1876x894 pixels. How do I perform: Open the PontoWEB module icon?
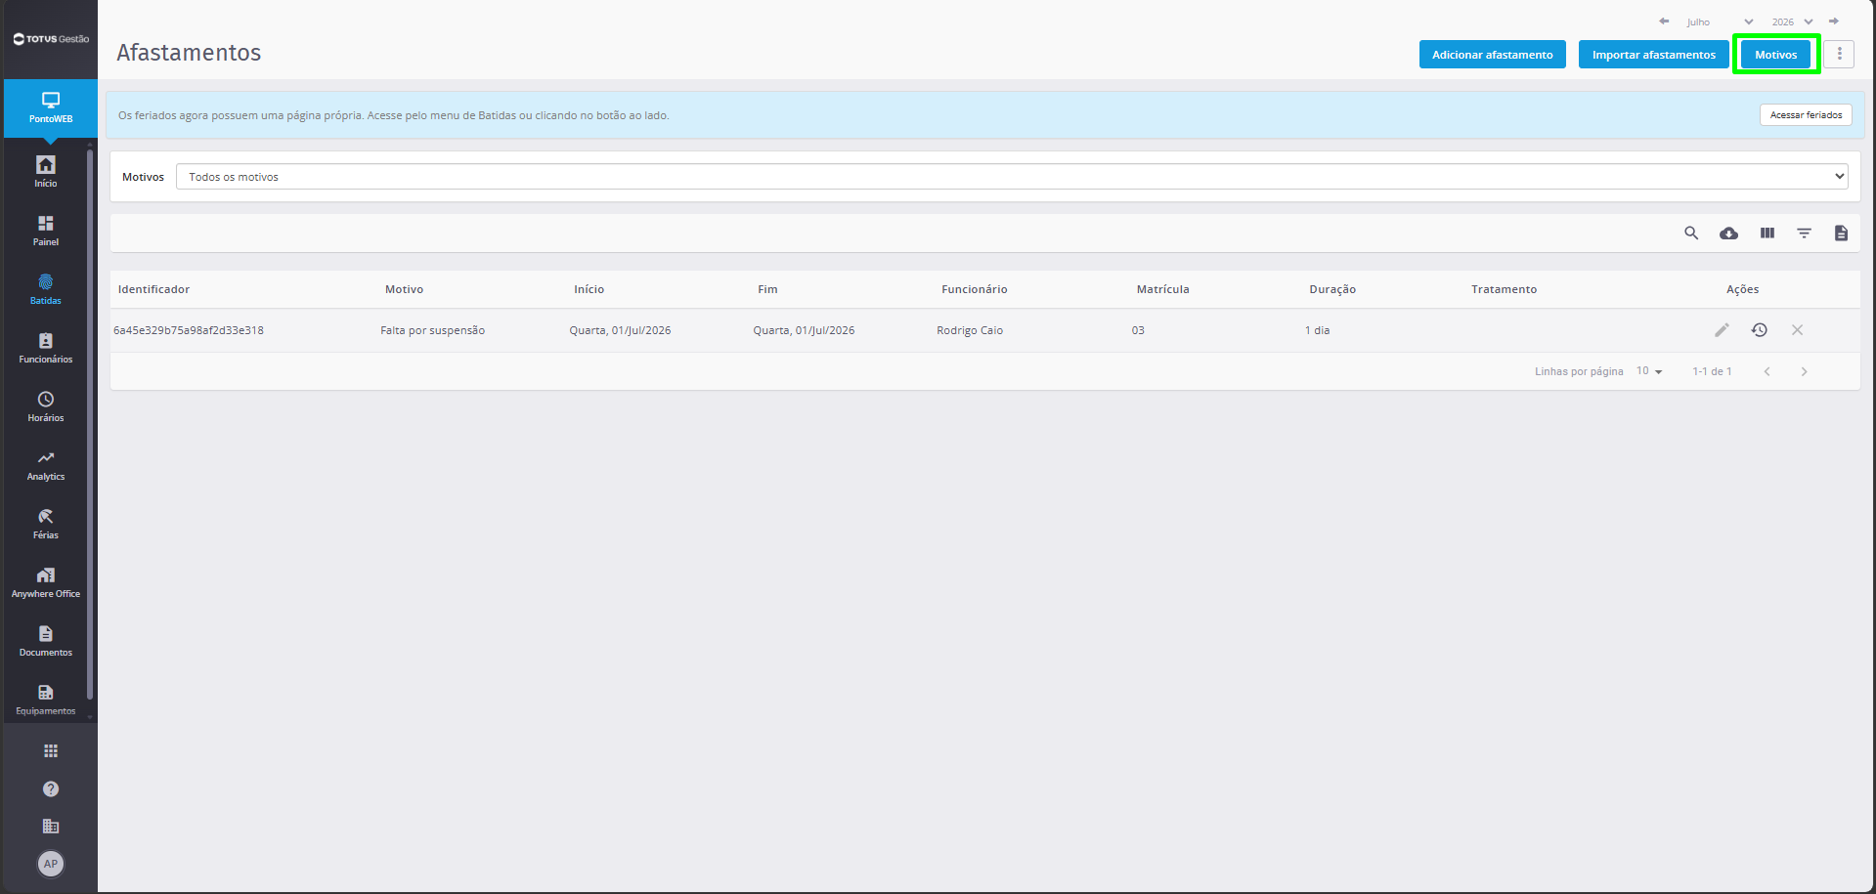[50, 107]
